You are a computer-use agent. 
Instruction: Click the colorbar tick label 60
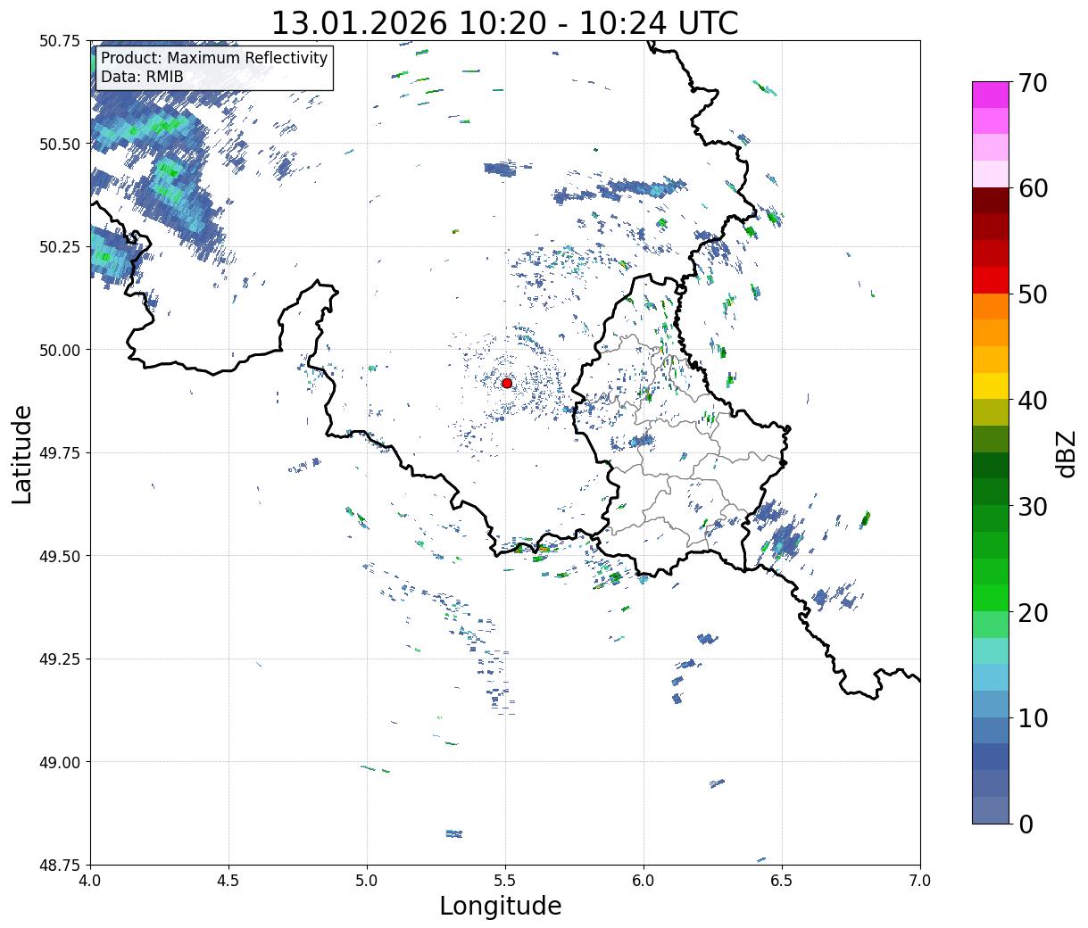[x=1033, y=188]
